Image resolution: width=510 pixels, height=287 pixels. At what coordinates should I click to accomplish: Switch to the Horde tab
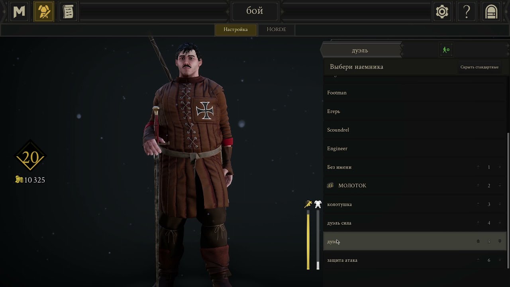[276, 29]
